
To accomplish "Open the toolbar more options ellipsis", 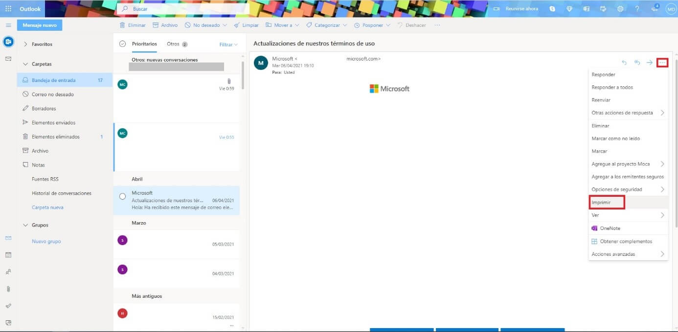I will (x=437, y=25).
